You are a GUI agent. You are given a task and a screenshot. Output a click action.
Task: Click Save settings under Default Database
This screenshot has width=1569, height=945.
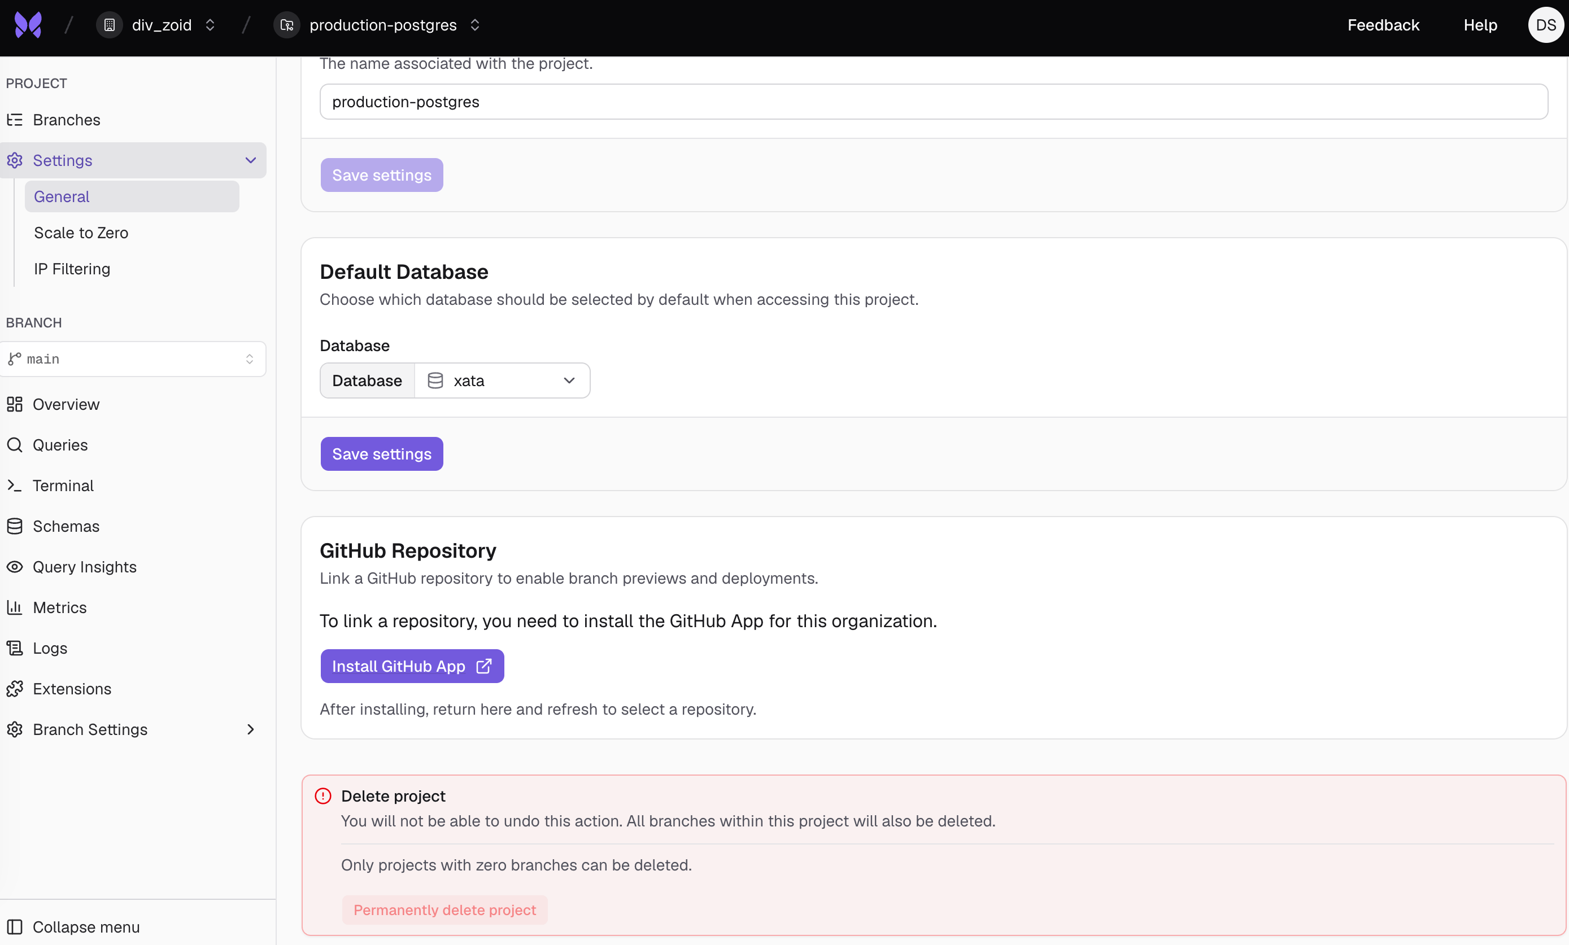382,454
